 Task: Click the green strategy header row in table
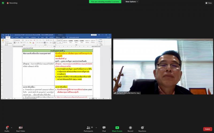coord(58,51)
